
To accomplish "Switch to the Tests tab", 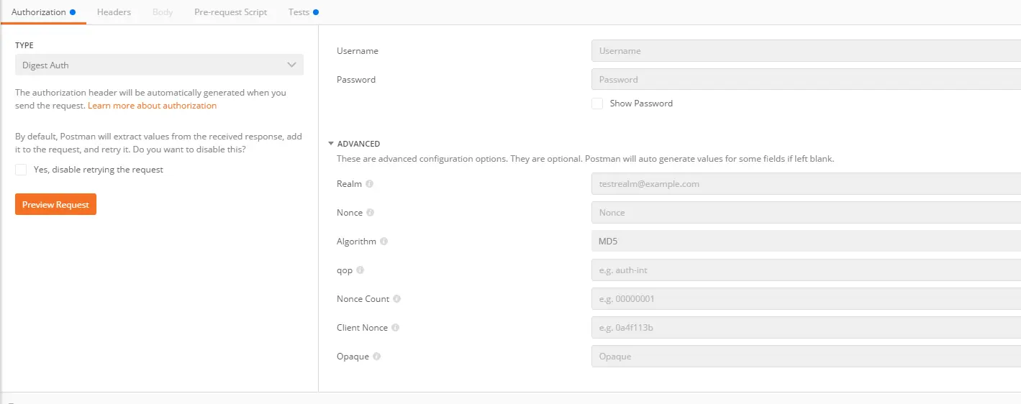I will [299, 12].
